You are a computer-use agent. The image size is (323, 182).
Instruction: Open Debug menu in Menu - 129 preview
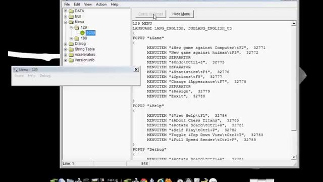tap(45, 75)
